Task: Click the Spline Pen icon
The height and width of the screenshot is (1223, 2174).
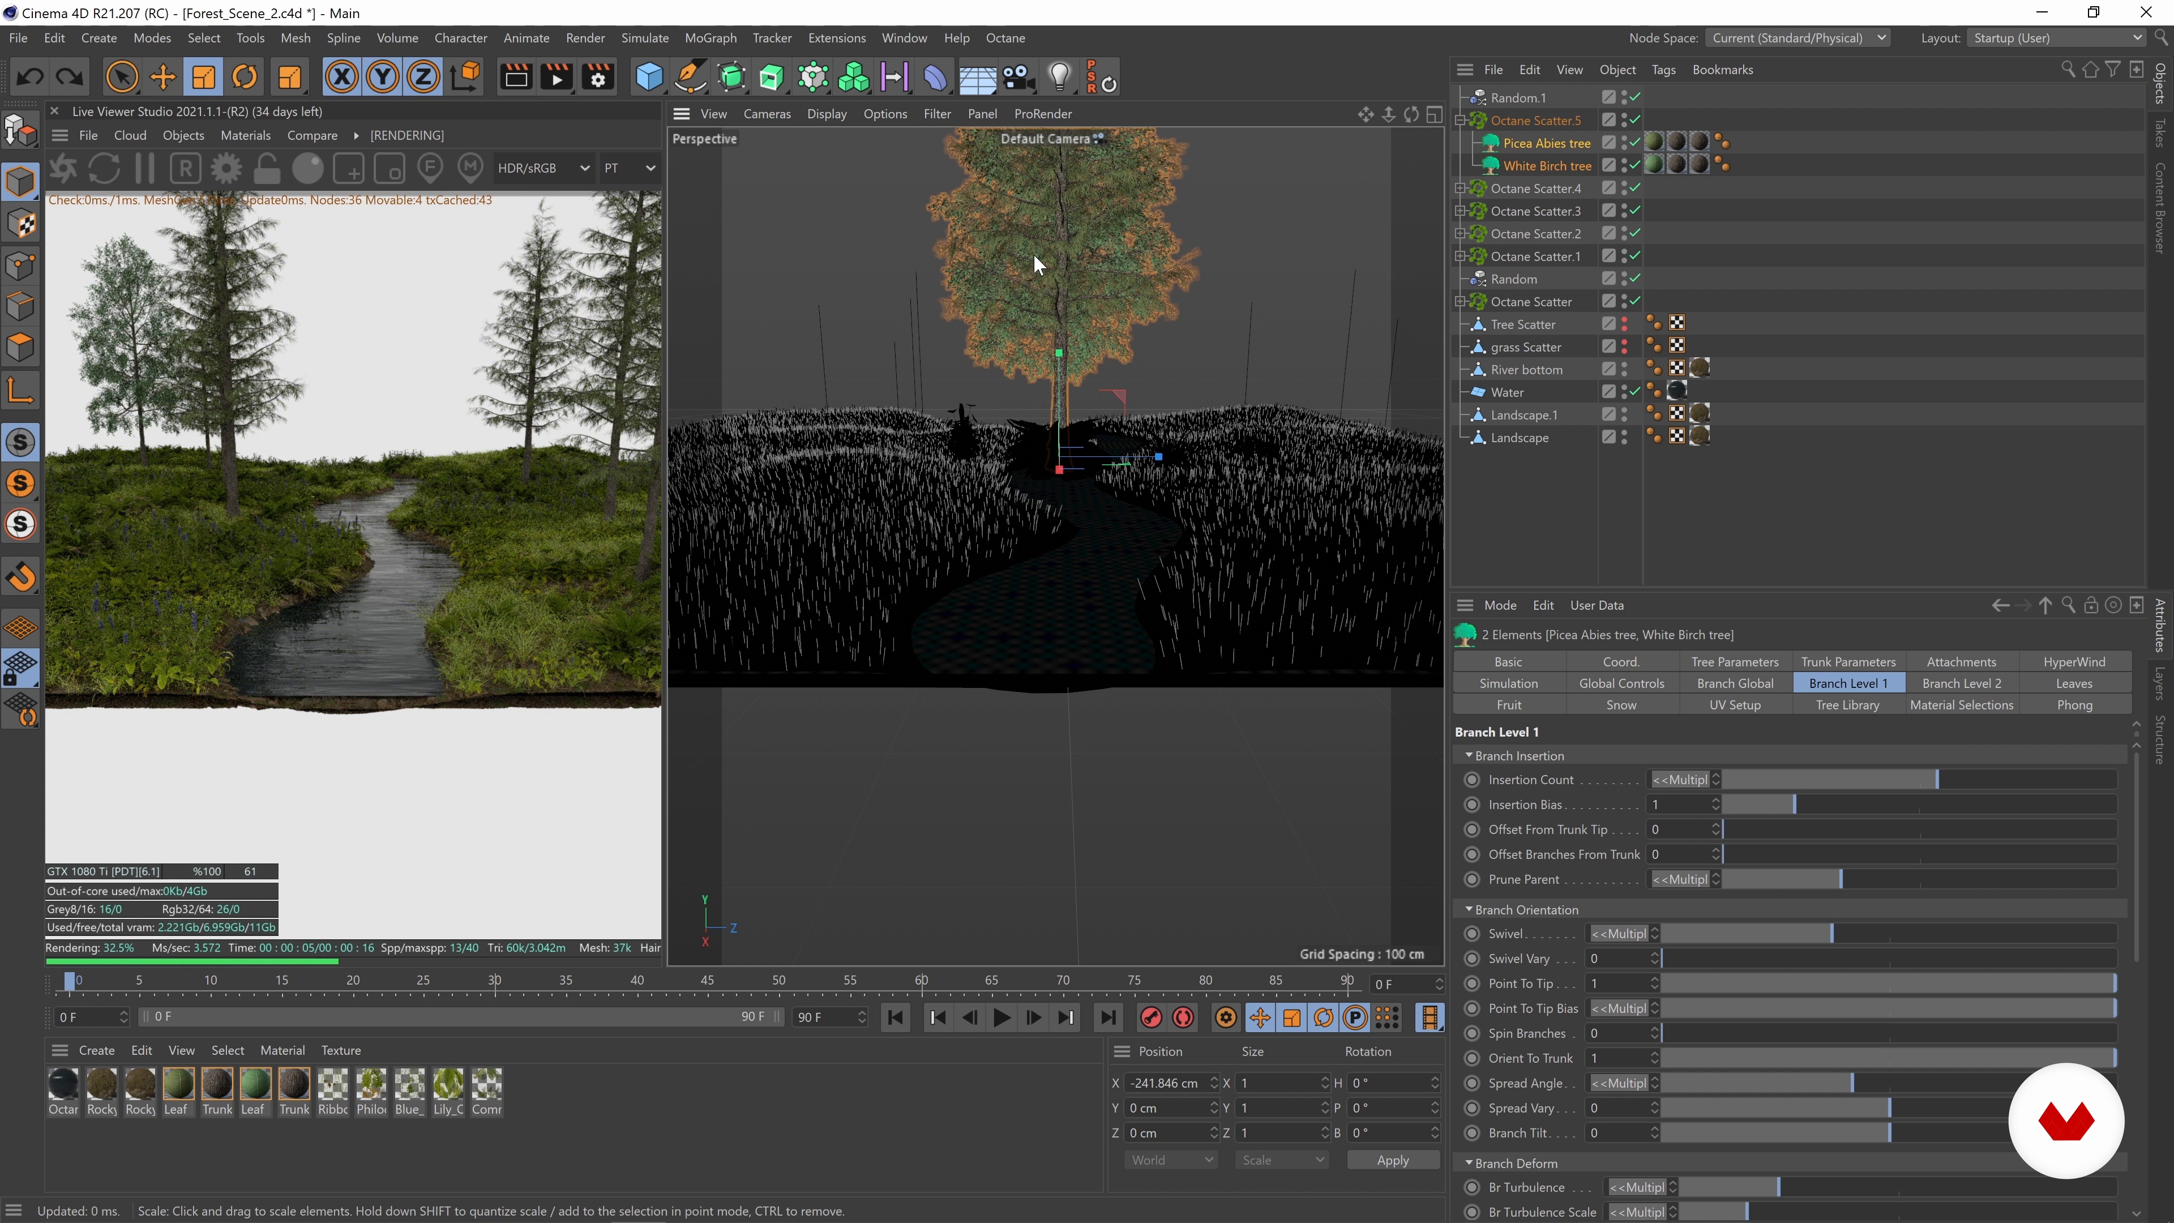Action: (690, 78)
